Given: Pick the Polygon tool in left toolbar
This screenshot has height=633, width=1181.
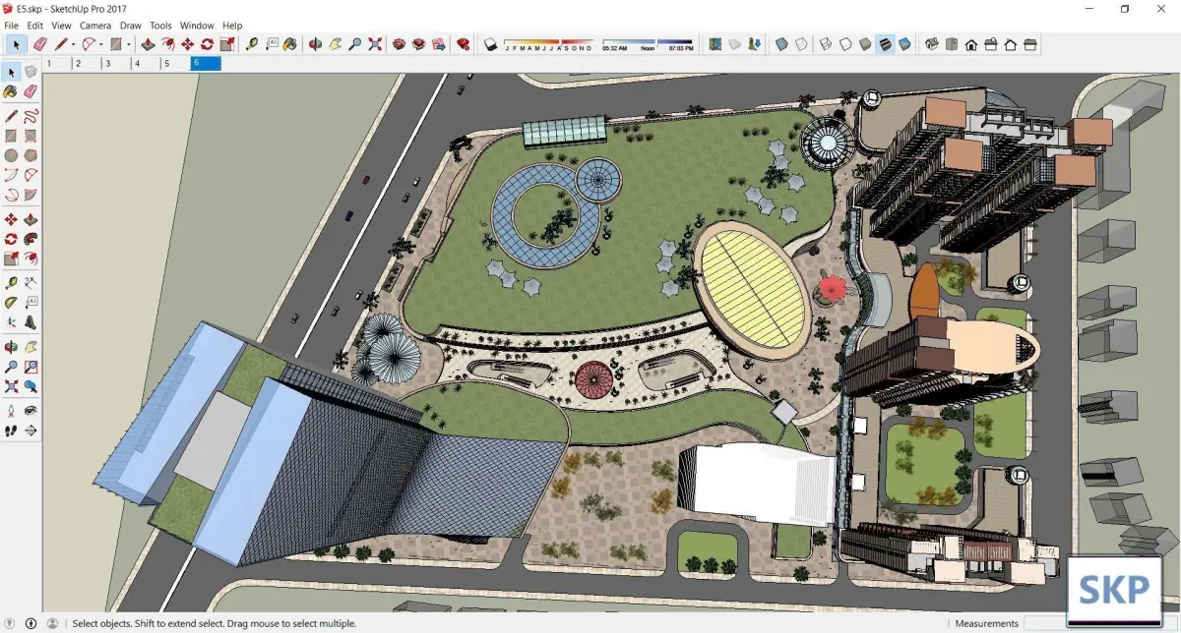Looking at the screenshot, I should pos(31,155).
